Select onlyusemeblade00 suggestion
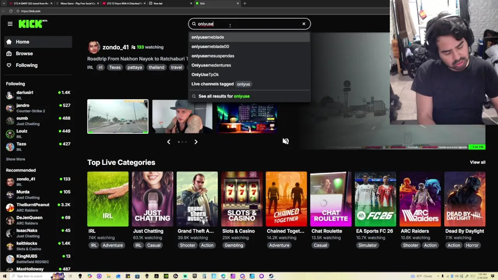Screen dimensions: 498x280 (x=249, y=46)
